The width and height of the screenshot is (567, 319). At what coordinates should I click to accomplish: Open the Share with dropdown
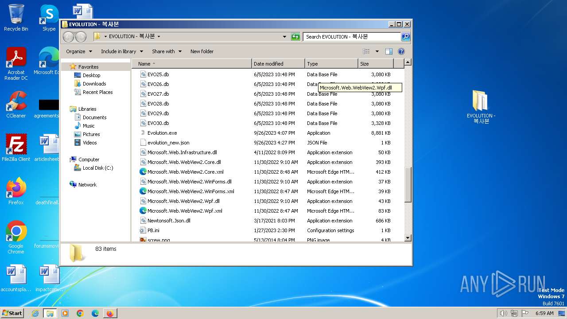click(x=167, y=51)
